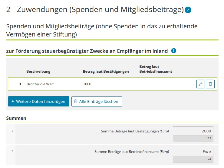Select the Brot für die Welt row

click(112, 84)
